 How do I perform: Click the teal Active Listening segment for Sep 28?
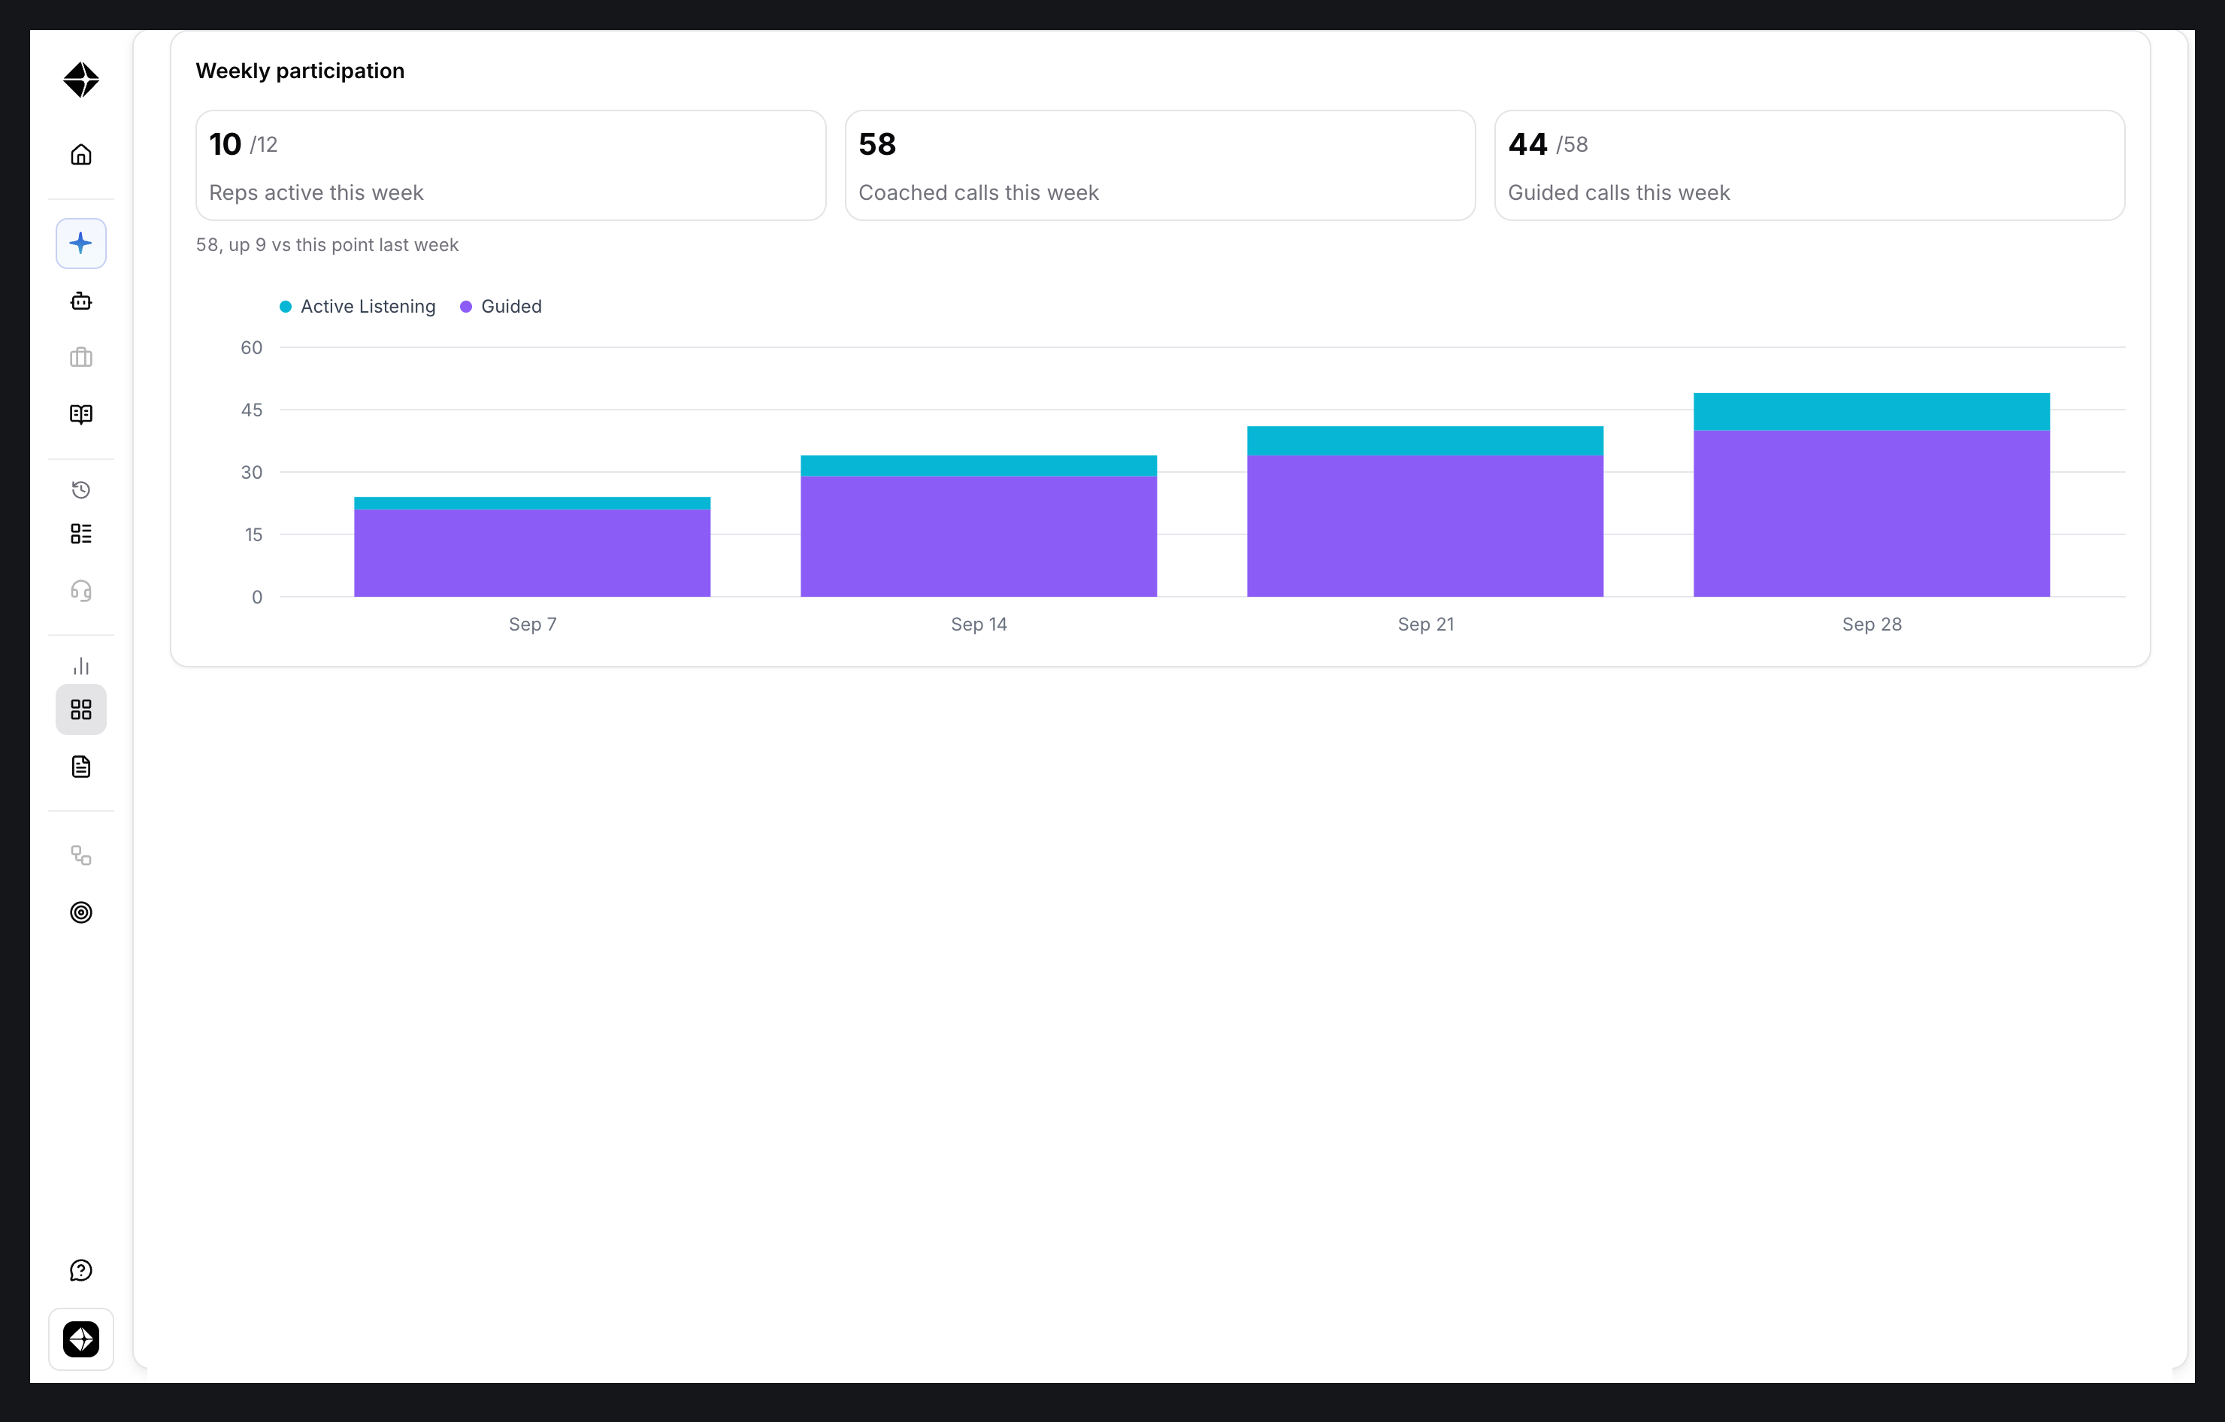(x=1871, y=412)
